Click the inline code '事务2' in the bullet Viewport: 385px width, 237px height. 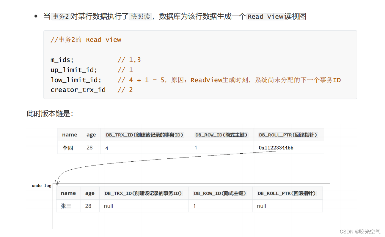(x=61, y=17)
